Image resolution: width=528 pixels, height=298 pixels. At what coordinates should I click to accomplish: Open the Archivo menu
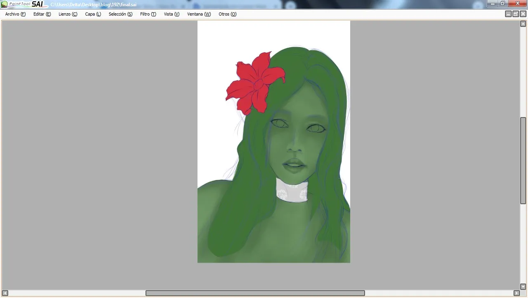pos(15,14)
